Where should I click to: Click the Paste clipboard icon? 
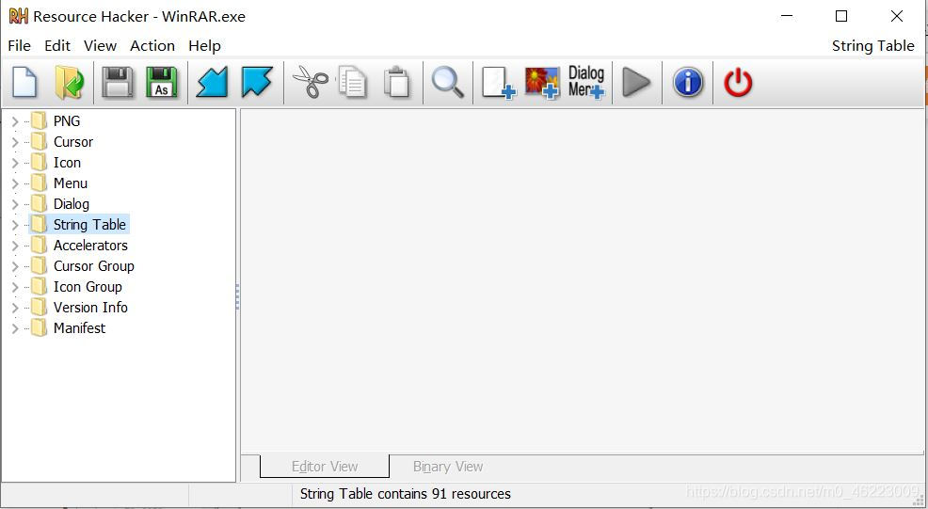point(396,82)
